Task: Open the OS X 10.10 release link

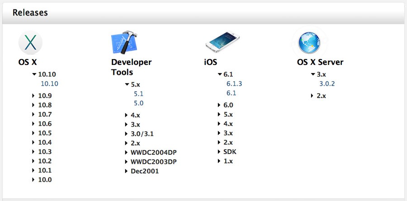Action: pos(50,84)
